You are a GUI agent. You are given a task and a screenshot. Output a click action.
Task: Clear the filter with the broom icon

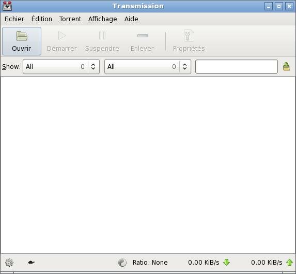(286, 66)
